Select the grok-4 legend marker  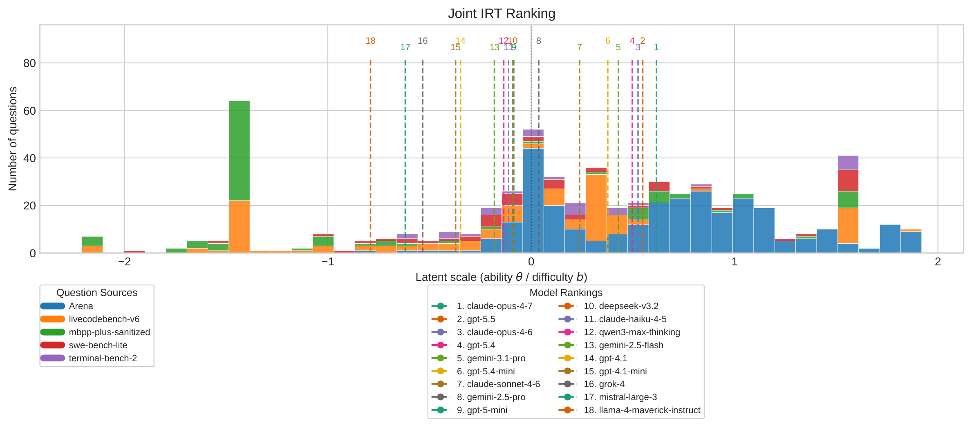567,384
